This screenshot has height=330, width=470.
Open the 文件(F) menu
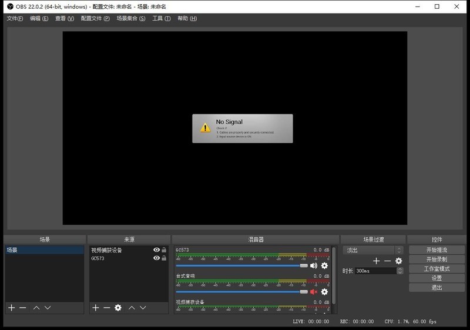point(15,18)
